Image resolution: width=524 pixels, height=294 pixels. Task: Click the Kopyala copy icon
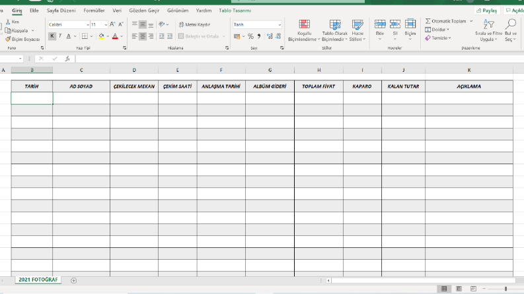(x=8, y=30)
